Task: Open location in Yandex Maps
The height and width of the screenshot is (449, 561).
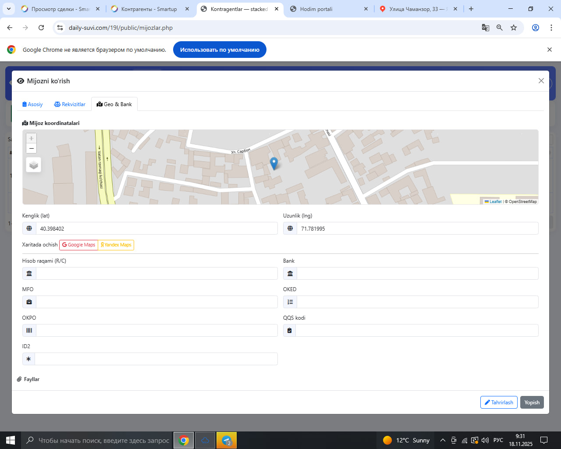Action: tap(116, 245)
